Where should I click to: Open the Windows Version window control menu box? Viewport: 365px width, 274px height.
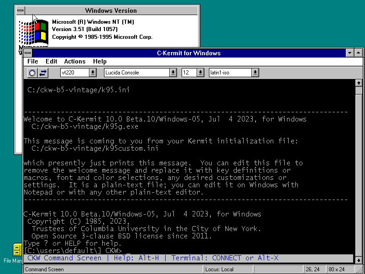21,11
